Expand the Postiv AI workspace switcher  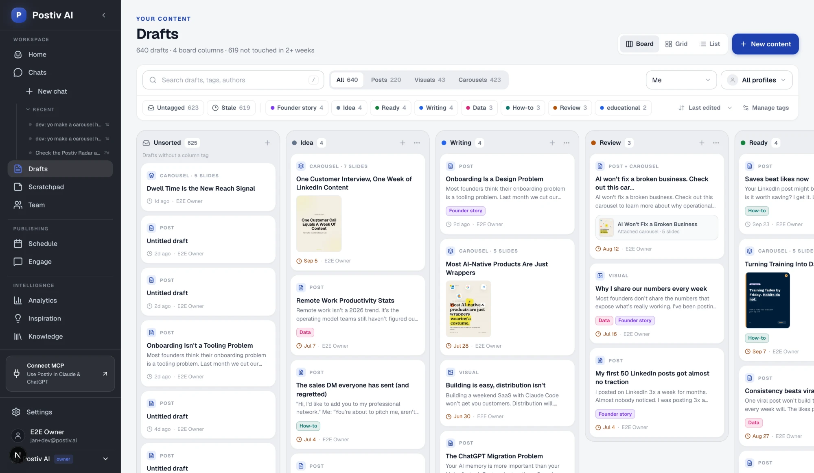[x=105, y=459]
